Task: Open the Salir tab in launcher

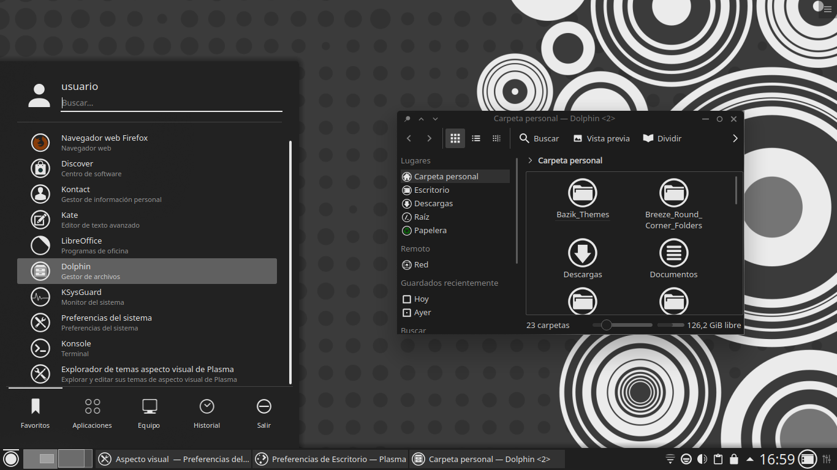Action: (264, 414)
